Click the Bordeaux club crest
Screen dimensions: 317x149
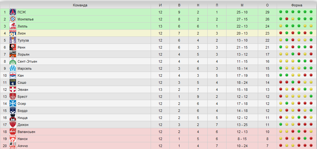[13, 111]
